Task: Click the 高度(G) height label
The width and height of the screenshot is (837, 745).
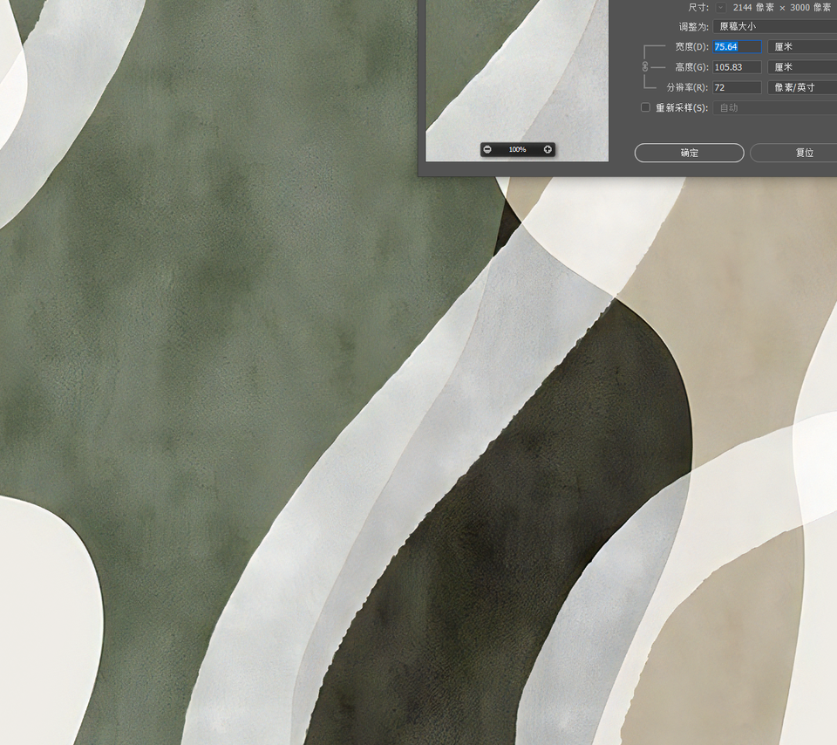Action: (x=691, y=67)
